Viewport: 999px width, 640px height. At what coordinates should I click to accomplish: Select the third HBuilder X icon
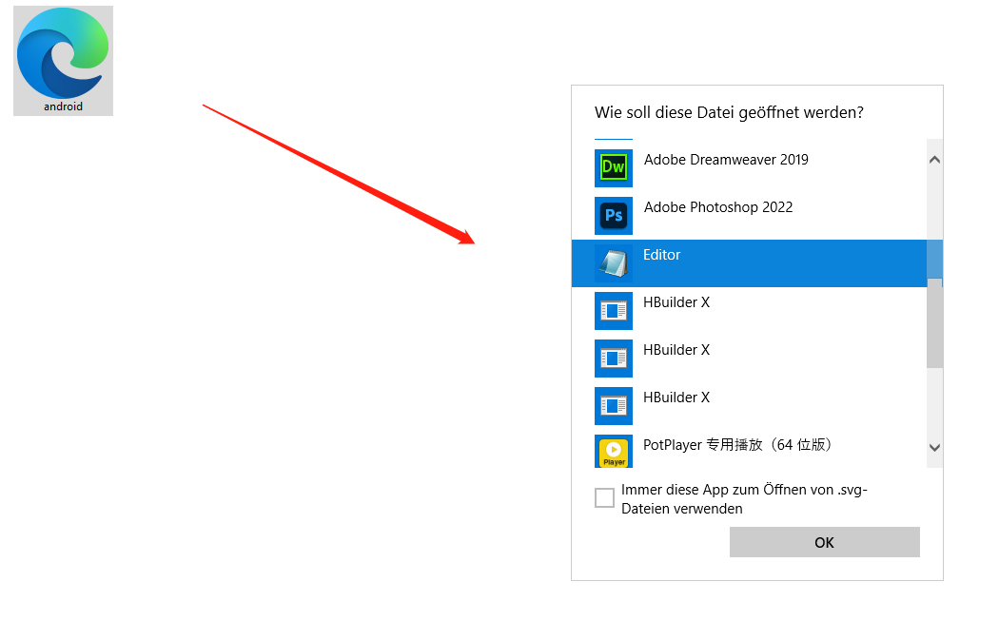click(614, 405)
